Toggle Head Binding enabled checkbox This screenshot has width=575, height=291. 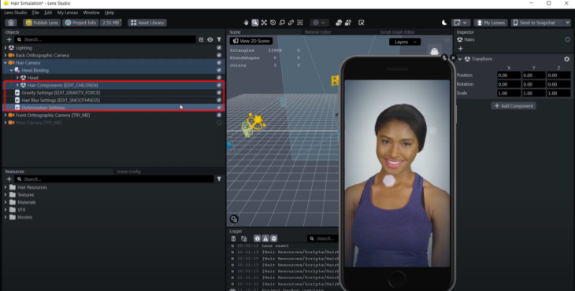219,70
